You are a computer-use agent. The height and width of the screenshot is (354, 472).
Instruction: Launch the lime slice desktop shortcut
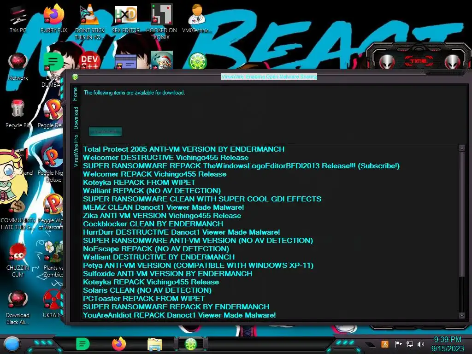pyautogui.click(x=197, y=61)
